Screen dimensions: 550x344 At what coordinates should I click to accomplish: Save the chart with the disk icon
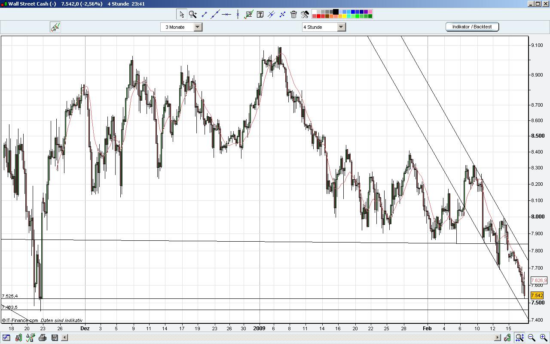point(55,338)
